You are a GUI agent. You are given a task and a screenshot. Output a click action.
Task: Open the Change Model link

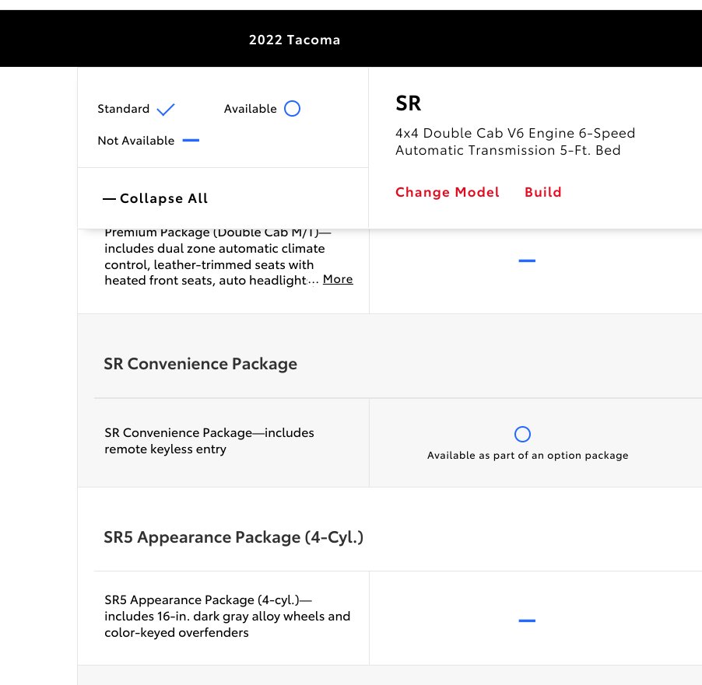click(x=447, y=192)
